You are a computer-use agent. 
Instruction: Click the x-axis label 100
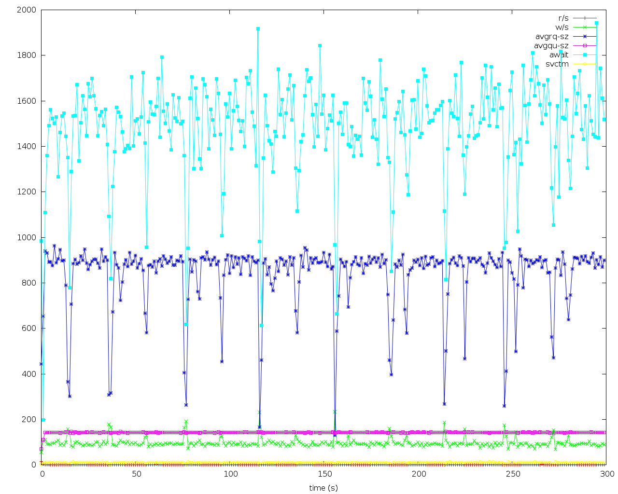230,474
